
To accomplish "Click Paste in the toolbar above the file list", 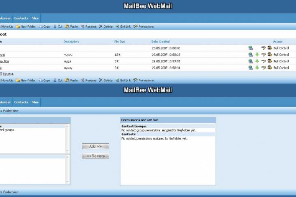I will (x=72, y=27).
